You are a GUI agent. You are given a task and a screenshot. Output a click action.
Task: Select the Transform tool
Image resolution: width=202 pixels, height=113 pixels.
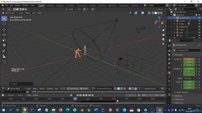coord(4,45)
